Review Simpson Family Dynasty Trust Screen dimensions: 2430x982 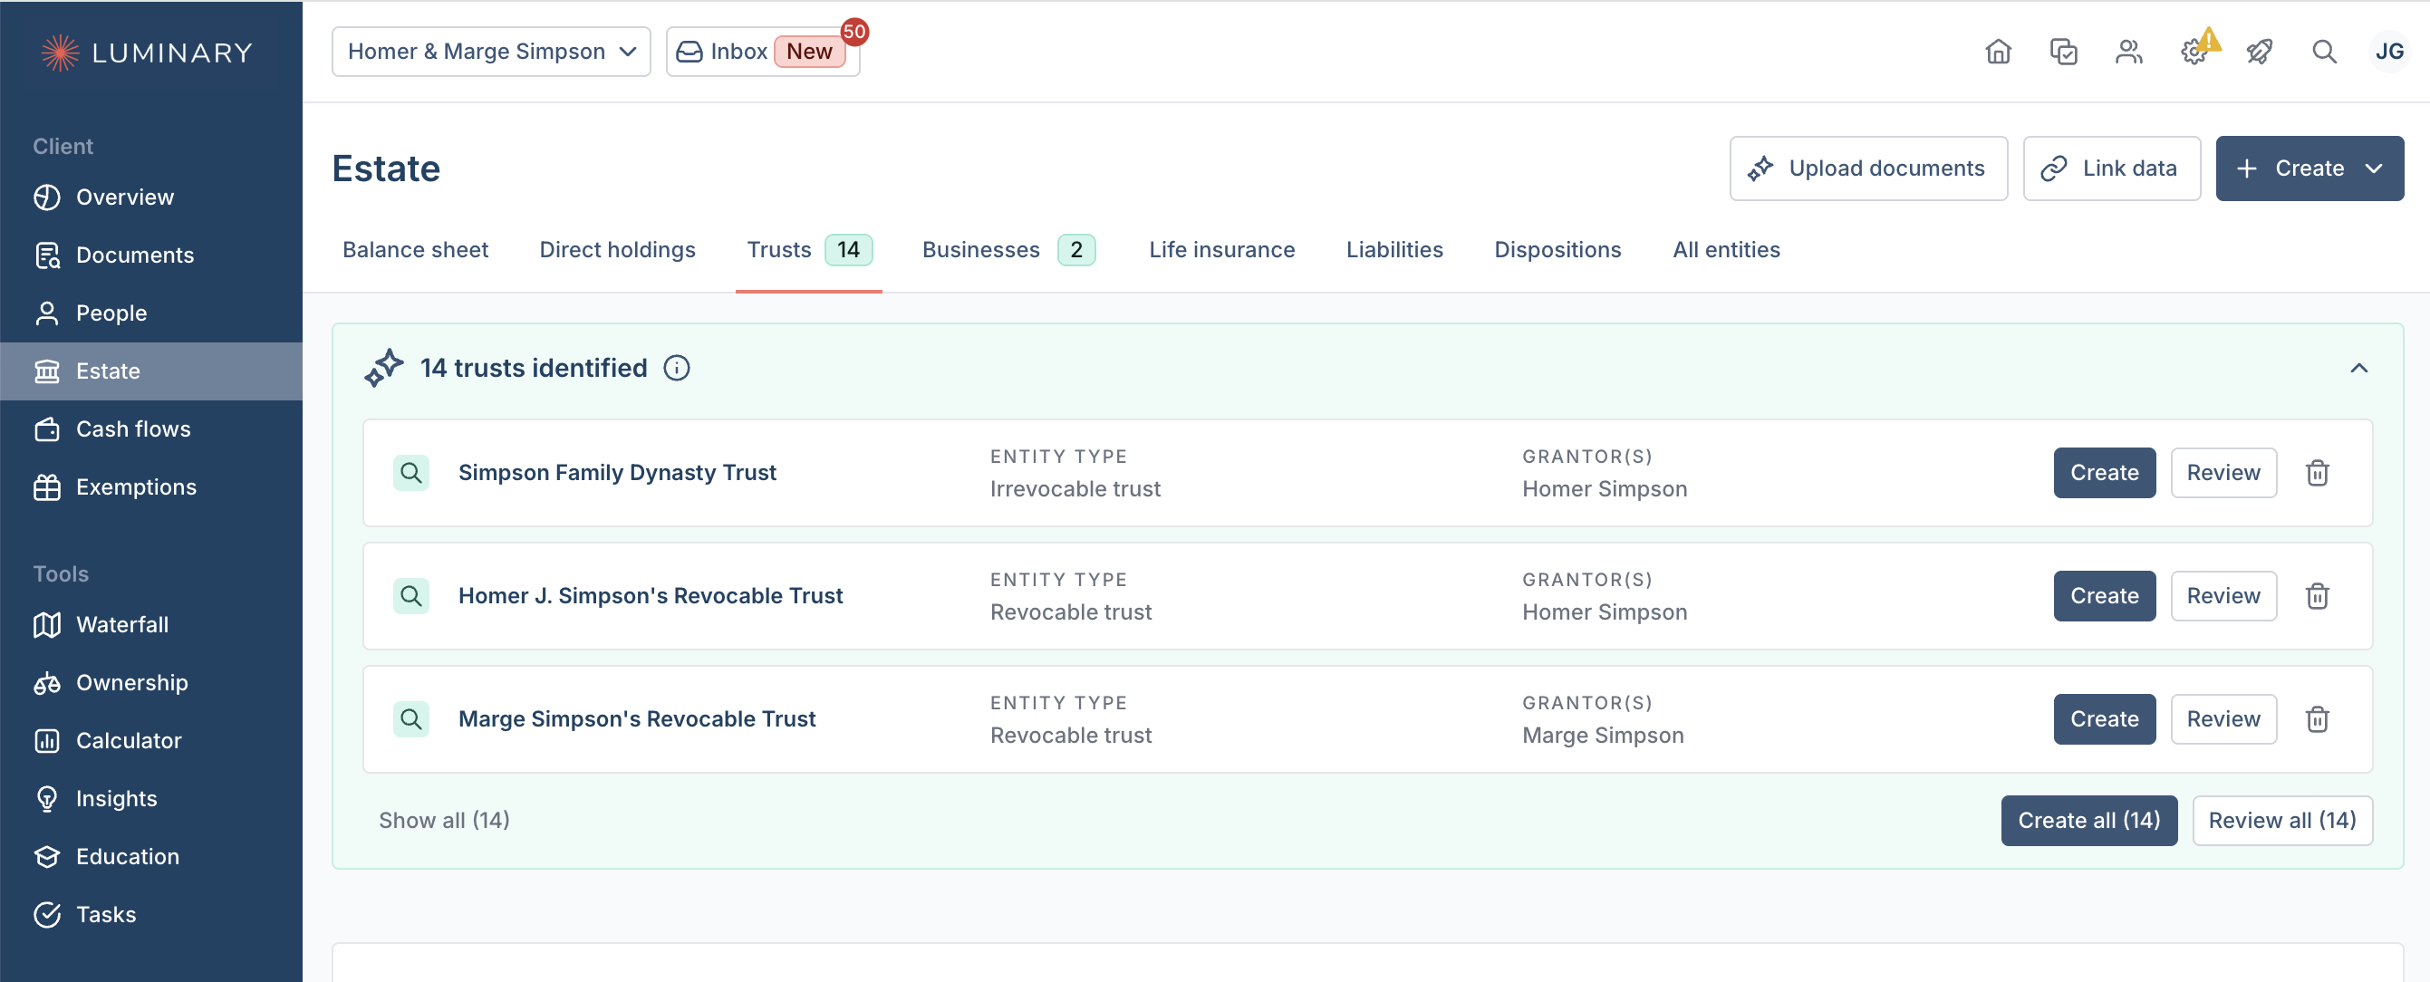(x=2223, y=473)
